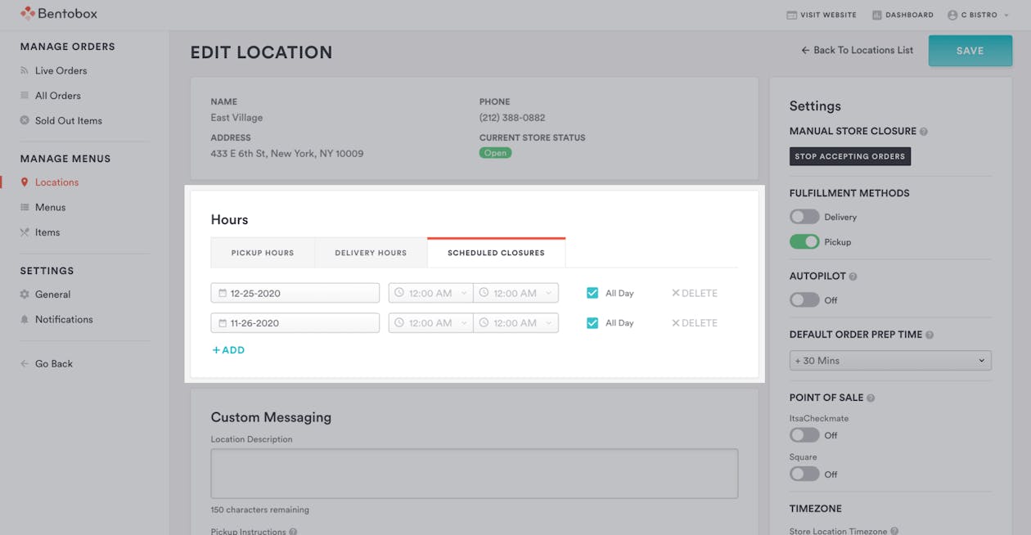Click the Sold Out Items icon

pos(25,120)
